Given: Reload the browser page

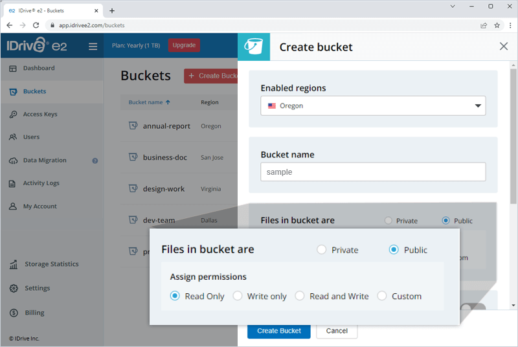Looking at the screenshot, I should tap(36, 25).
